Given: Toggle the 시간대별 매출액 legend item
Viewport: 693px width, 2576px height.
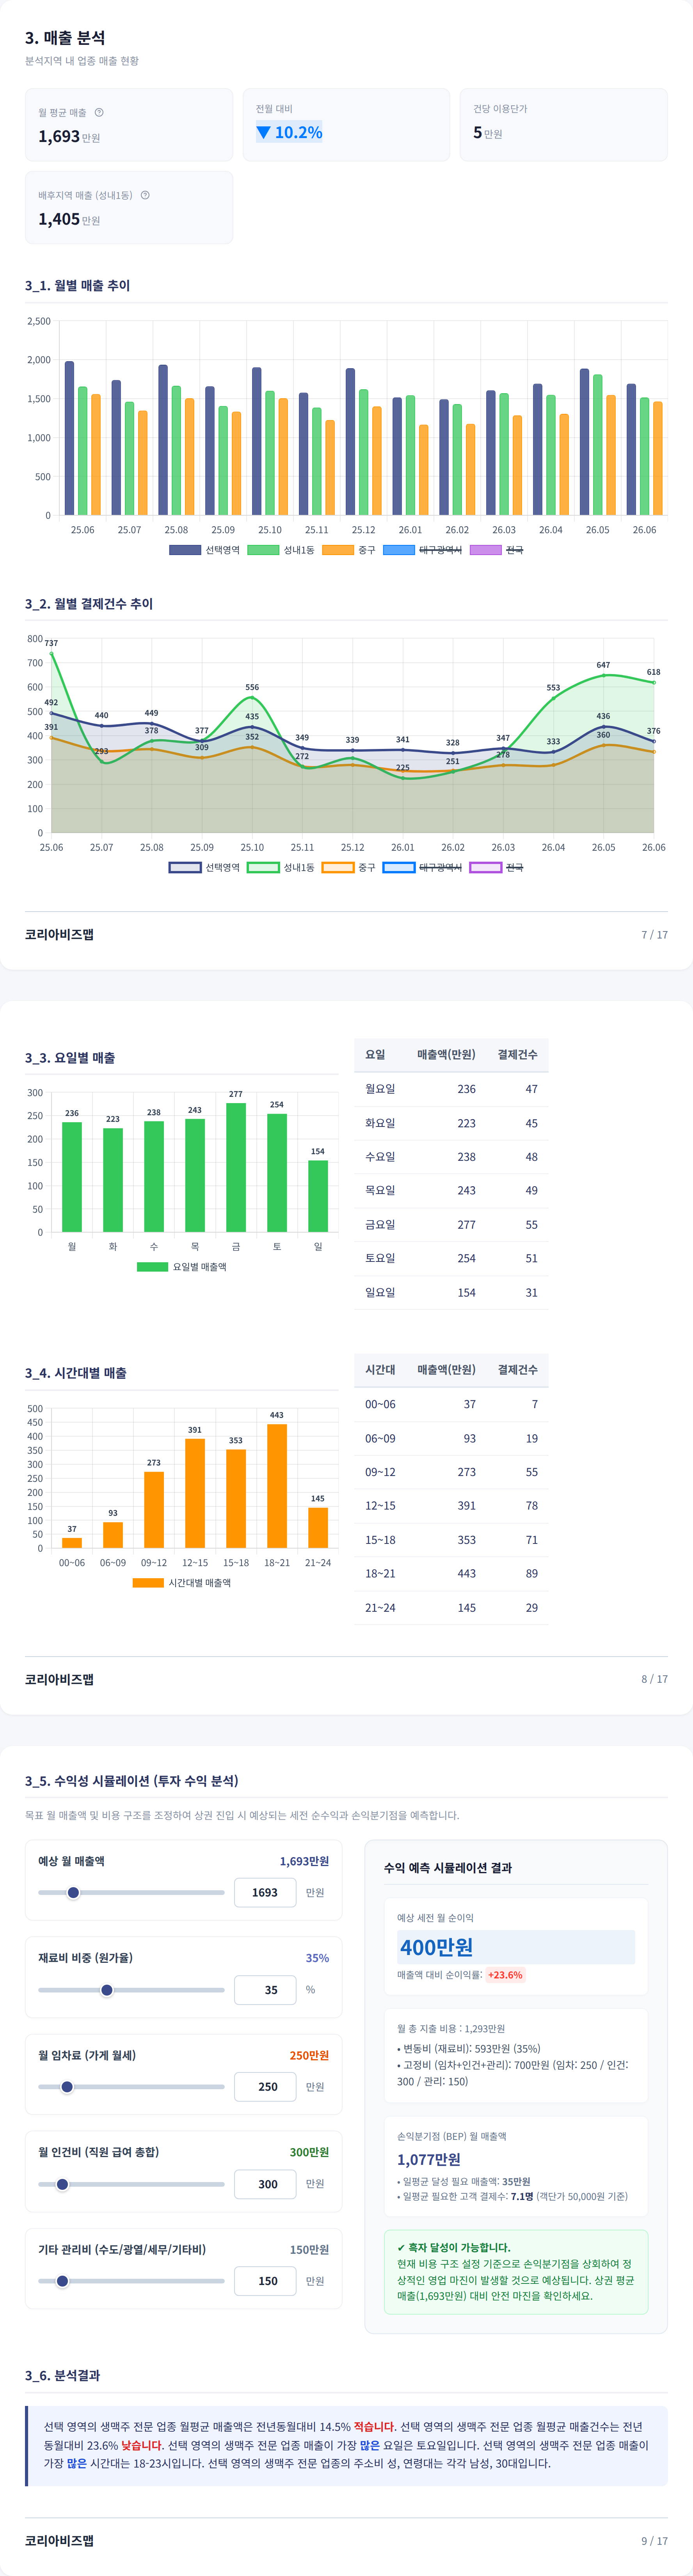Looking at the screenshot, I should tap(182, 1583).
